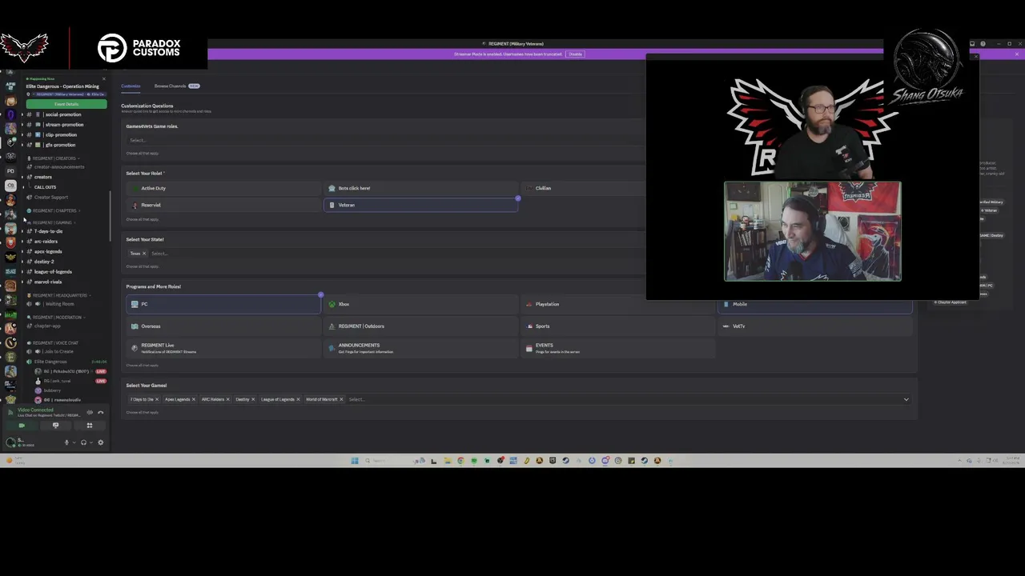Image resolution: width=1025 pixels, height=576 pixels.
Task: Remove the ARC Raiders game tag
Action: 227,399
